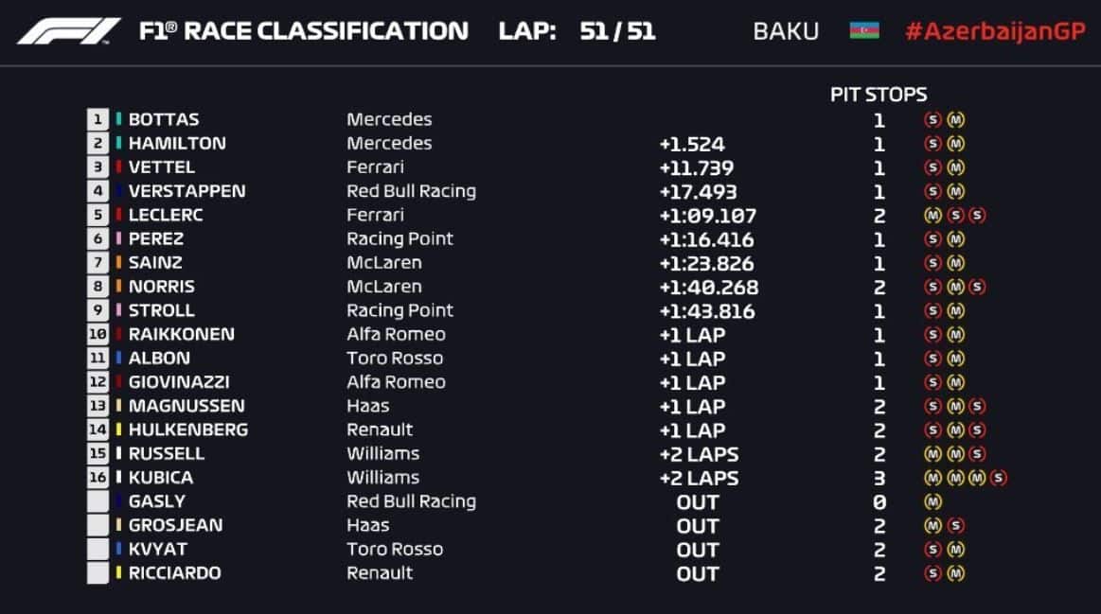Click the F1 RACE CLASSIFICATION title
This screenshot has width=1101, height=614.
click(303, 31)
